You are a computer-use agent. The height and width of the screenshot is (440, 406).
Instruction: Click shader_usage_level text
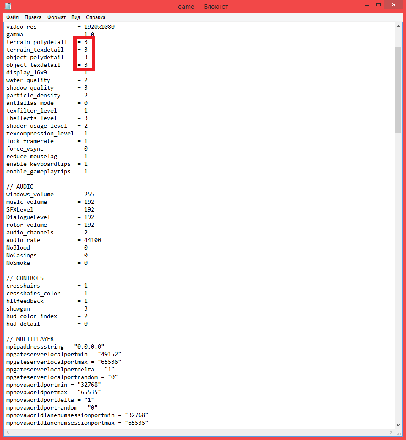click(x=37, y=126)
